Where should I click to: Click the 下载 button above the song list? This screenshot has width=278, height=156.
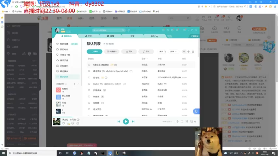pos(129,51)
